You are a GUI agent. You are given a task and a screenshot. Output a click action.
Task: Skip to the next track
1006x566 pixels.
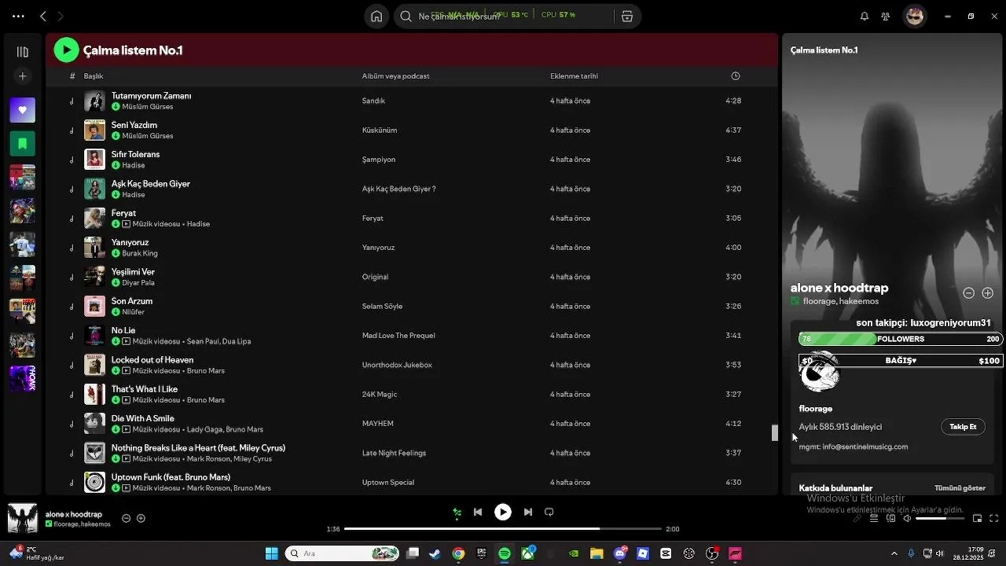(x=528, y=512)
